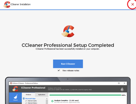Switch to the Applications tab in preview
This screenshot has height=104, width=136.
click(x=42, y=95)
